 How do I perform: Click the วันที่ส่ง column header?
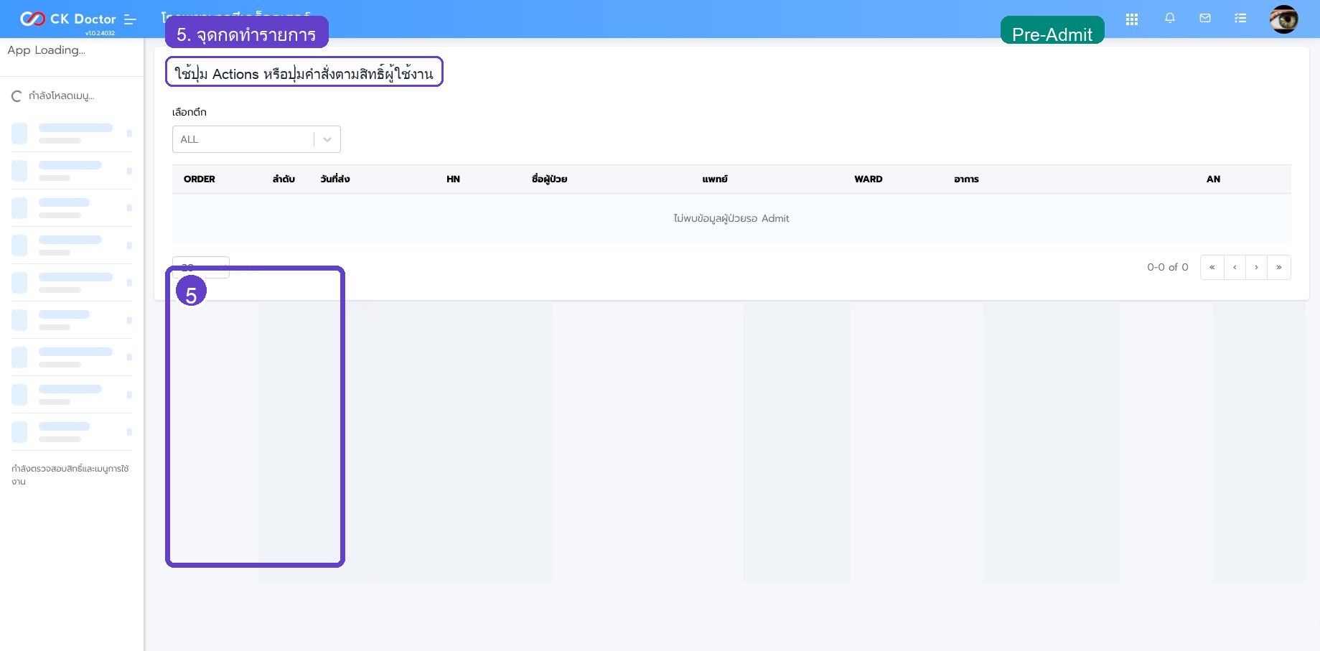(x=335, y=179)
